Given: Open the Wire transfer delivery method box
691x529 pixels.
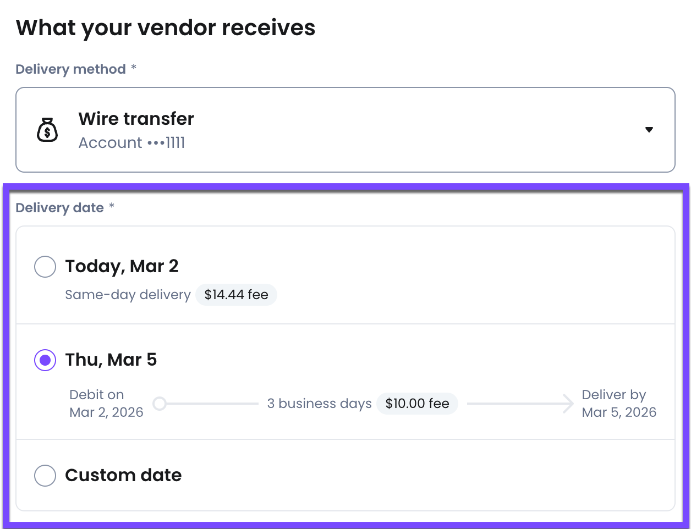Looking at the screenshot, I should [x=345, y=130].
